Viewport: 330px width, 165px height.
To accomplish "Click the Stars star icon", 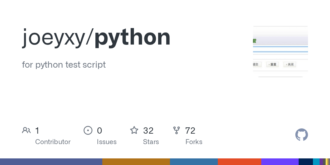I will click(134, 130).
